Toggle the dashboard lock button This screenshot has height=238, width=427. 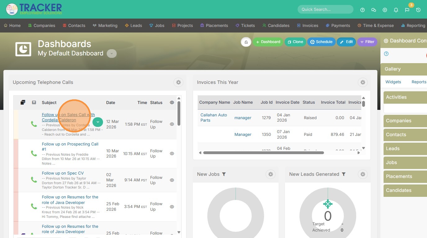click(x=246, y=42)
